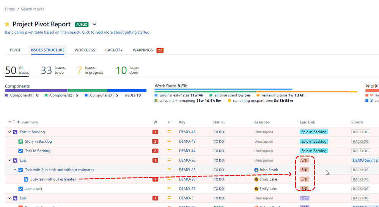Collapse all rows via header chevron

click(x=9, y=122)
